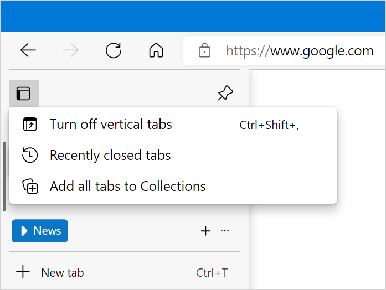
Task: Pin the vertical tabs pane
Action: click(225, 94)
